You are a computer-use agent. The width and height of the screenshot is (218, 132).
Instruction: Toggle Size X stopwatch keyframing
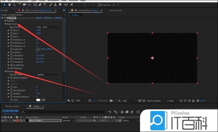11,30
